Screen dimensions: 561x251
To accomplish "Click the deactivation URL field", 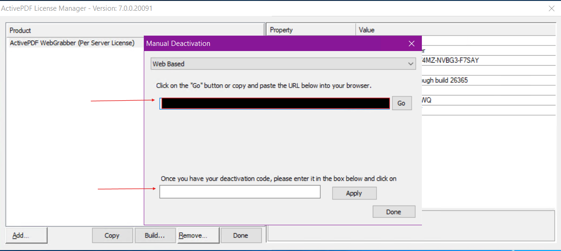I will pyautogui.click(x=275, y=103).
